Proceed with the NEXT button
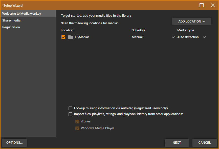 [x=177, y=143]
